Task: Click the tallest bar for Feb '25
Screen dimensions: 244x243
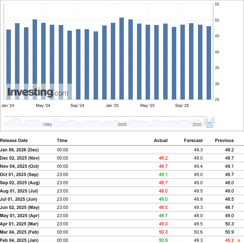Action: tap(122, 58)
